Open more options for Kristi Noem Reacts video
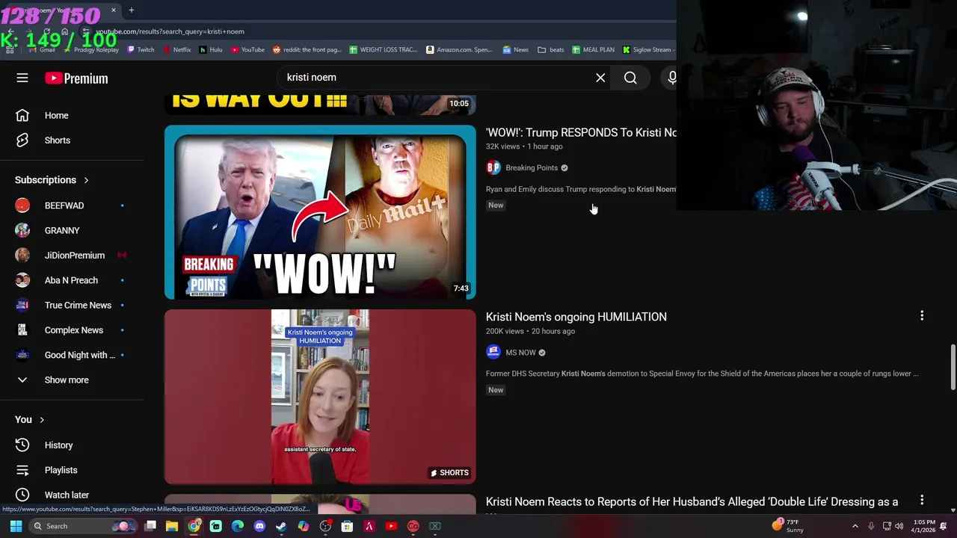Image resolution: width=957 pixels, height=538 pixels. (x=922, y=500)
